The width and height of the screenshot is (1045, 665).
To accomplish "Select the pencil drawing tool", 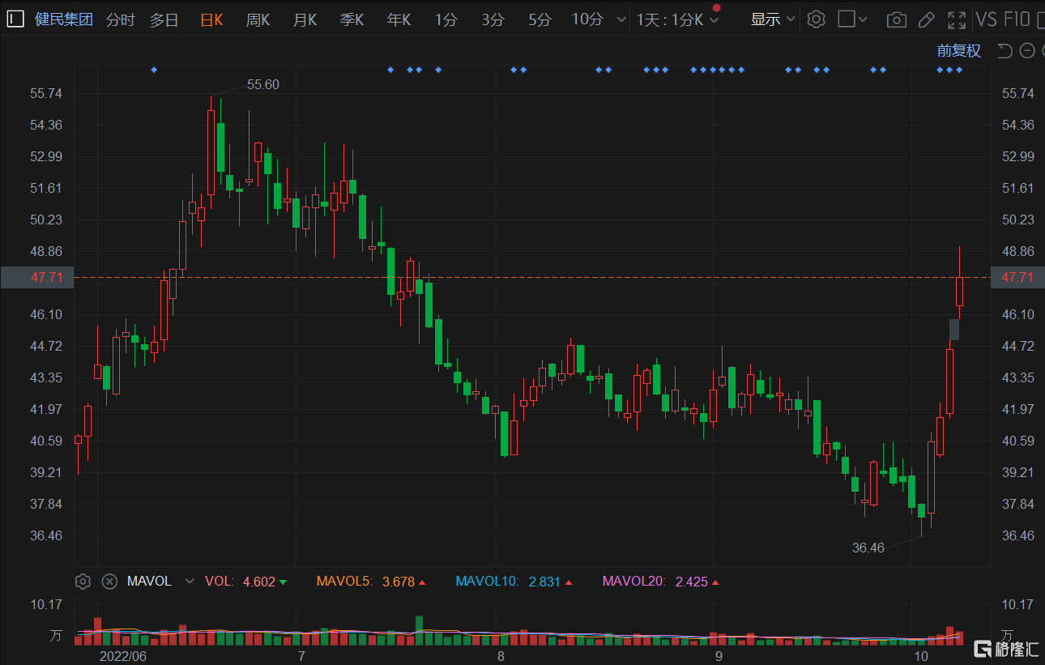I will 927,19.
